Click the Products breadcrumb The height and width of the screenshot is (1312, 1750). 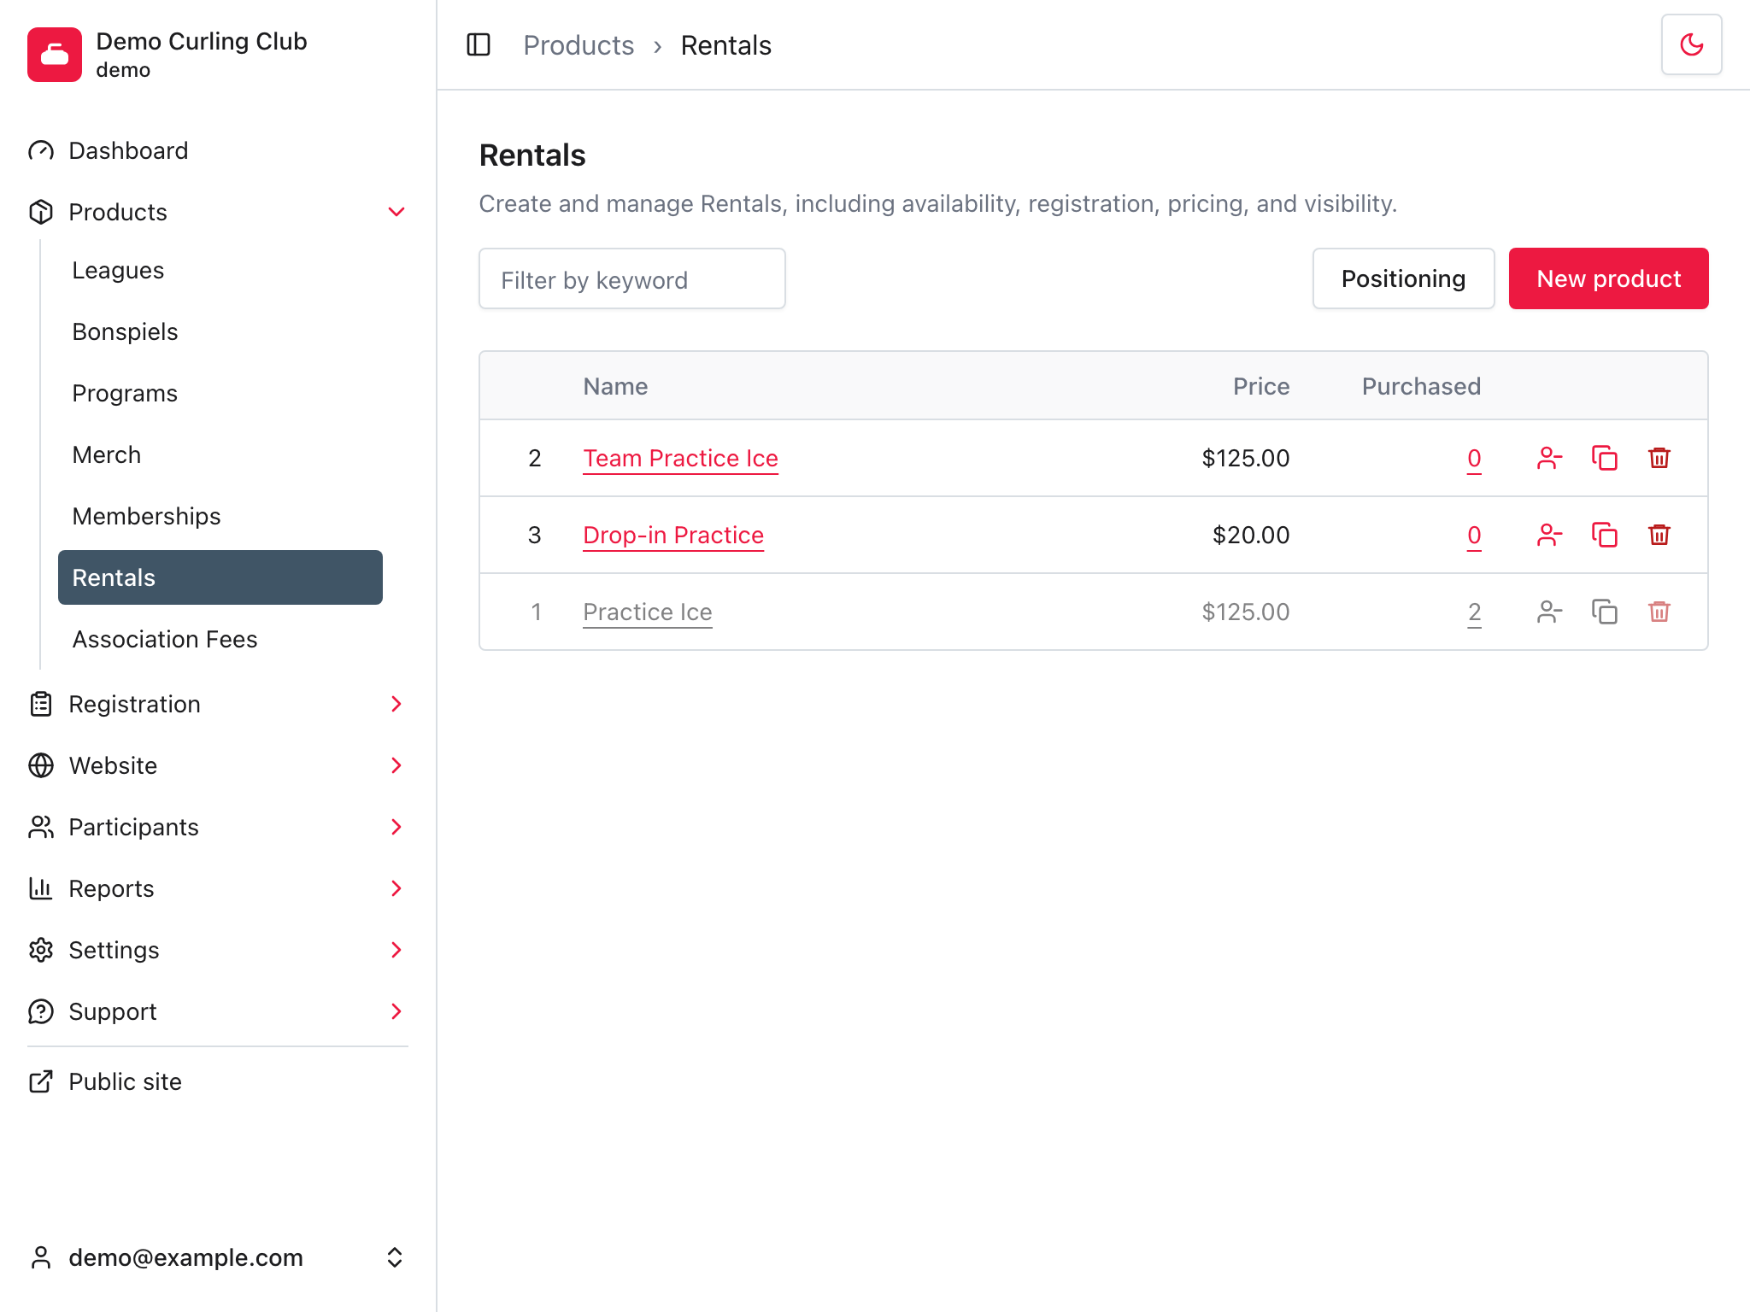tap(578, 45)
